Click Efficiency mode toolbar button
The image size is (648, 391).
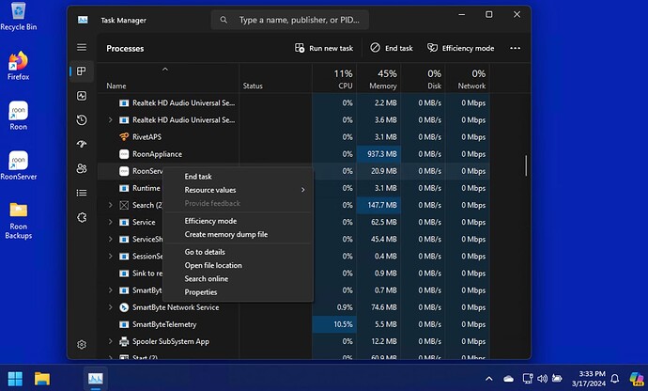coord(460,48)
